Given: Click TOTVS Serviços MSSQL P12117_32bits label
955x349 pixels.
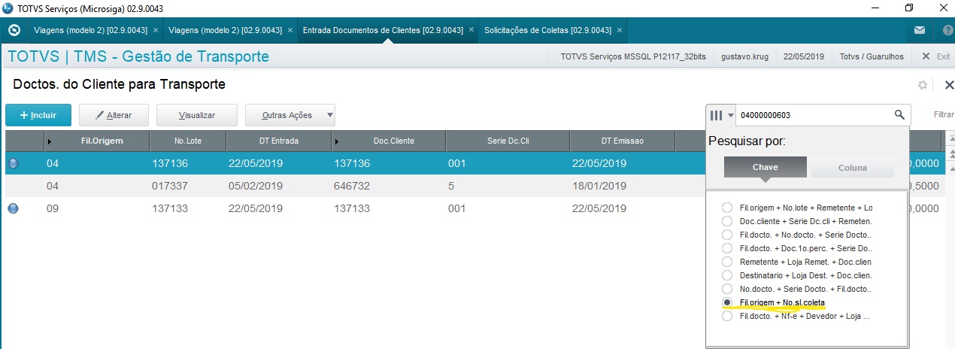Looking at the screenshot, I should tap(633, 56).
